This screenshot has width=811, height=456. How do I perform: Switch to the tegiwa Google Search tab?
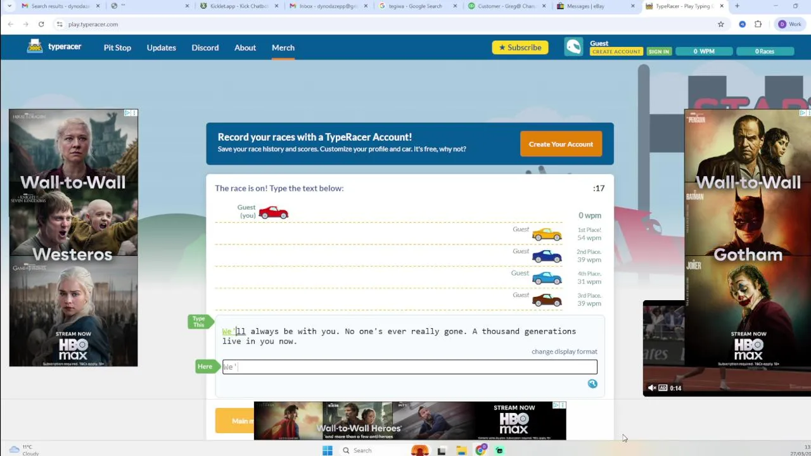(x=416, y=6)
